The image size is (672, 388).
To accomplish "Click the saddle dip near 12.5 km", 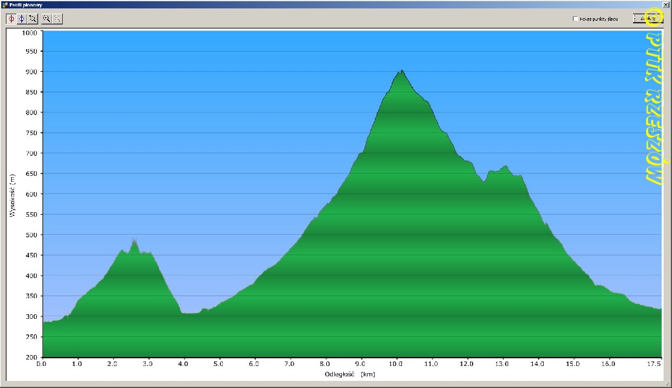I will (483, 182).
